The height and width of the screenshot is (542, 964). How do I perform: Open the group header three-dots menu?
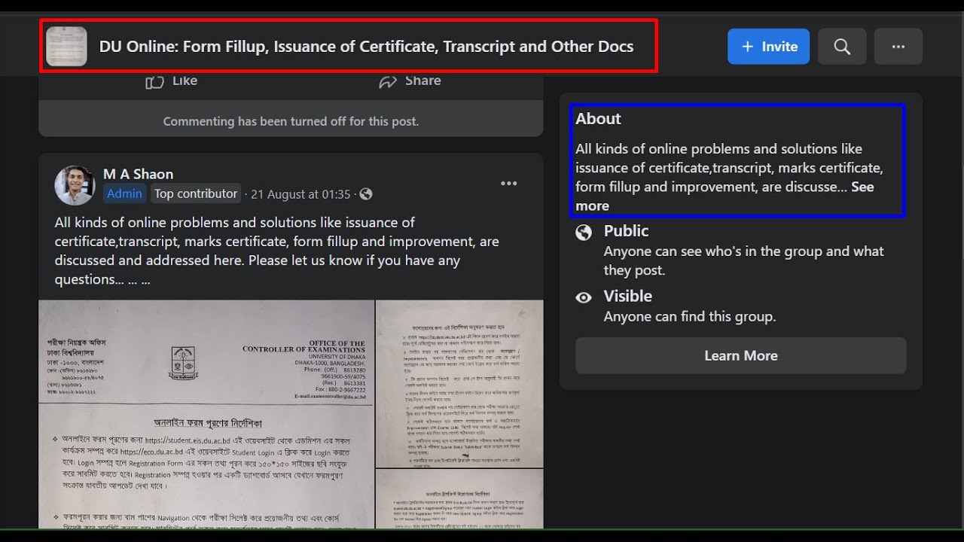[898, 47]
